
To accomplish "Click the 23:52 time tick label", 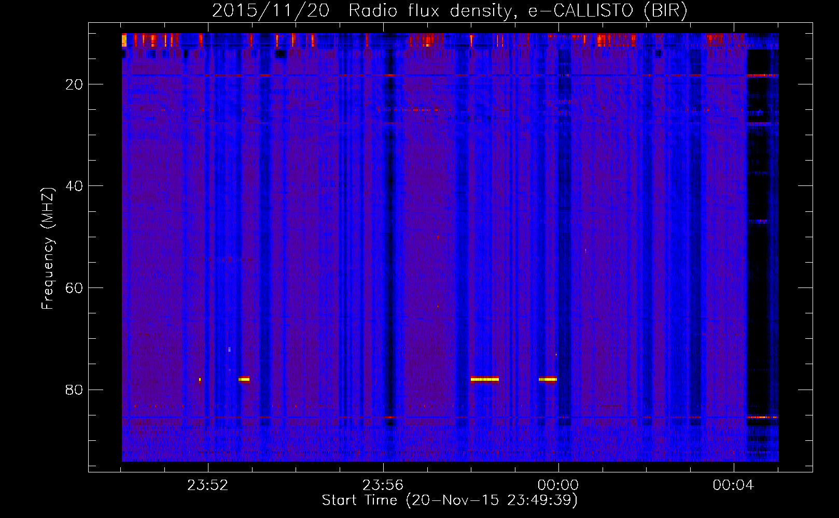I will coord(208,485).
